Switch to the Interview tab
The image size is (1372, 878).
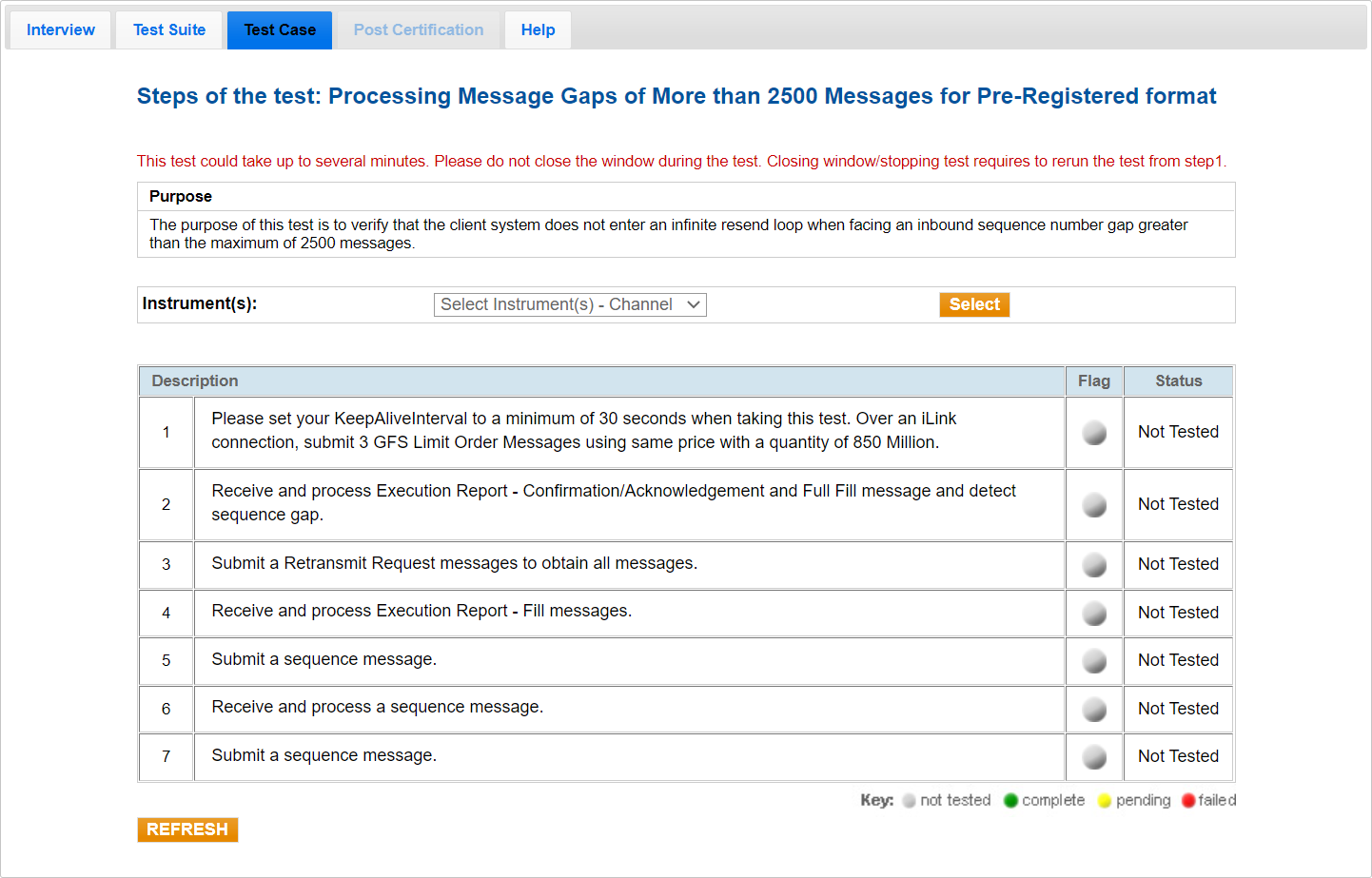[61, 30]
